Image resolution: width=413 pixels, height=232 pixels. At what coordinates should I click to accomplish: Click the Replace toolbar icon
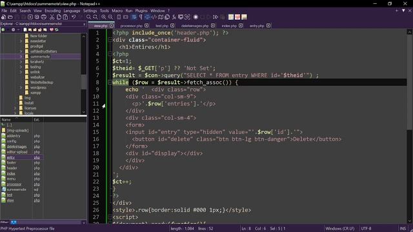(x=95, y=17)
